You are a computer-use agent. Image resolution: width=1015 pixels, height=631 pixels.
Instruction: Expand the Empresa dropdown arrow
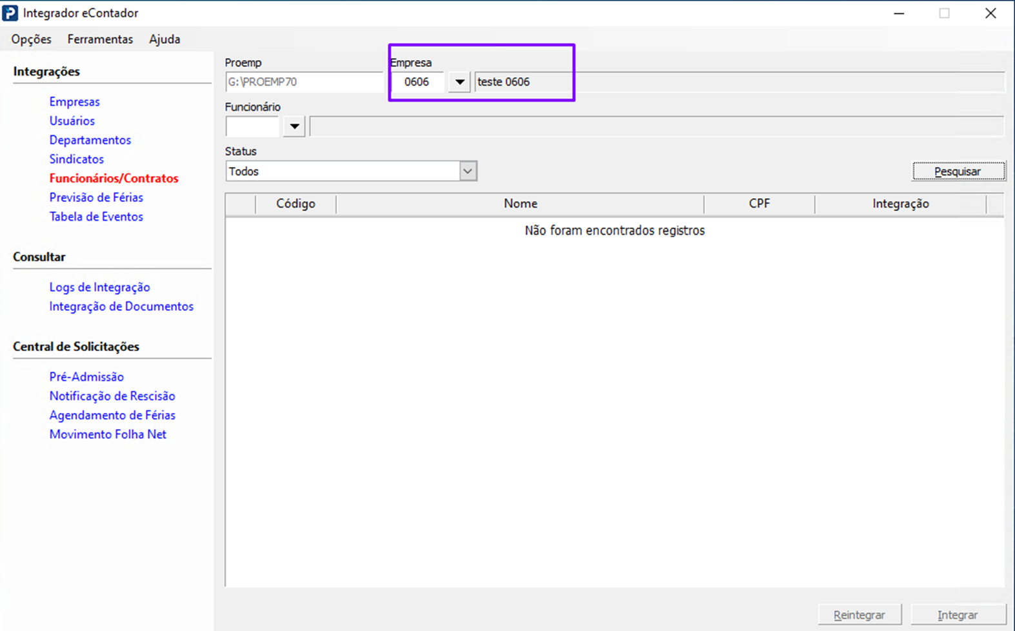459,82
